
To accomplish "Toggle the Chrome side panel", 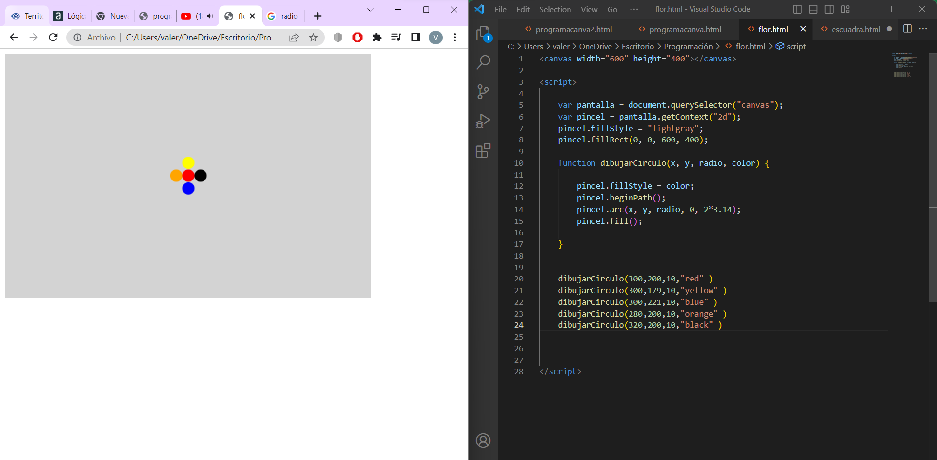I will pos(416,37).
